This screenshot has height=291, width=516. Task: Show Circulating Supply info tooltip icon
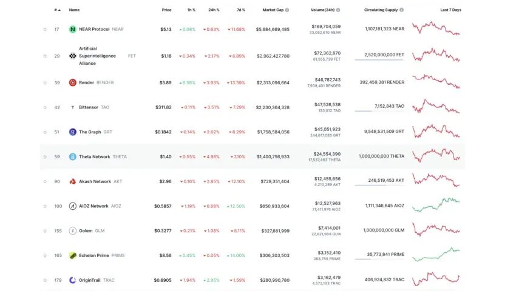point(402,10)
